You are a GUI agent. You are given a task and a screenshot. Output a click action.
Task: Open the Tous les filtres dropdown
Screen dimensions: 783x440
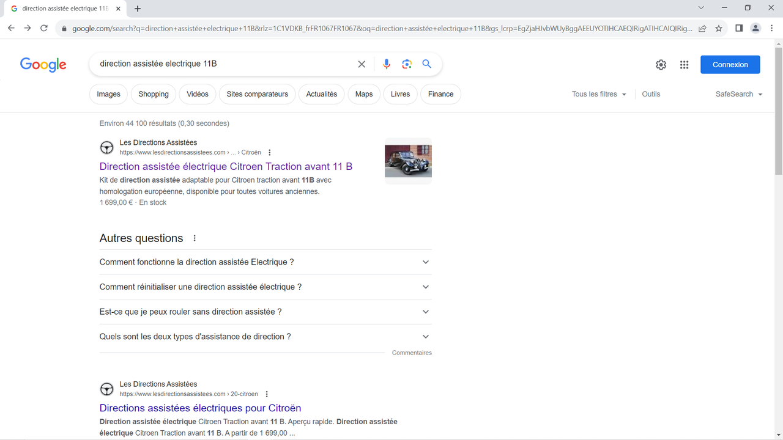click(599, 94)
